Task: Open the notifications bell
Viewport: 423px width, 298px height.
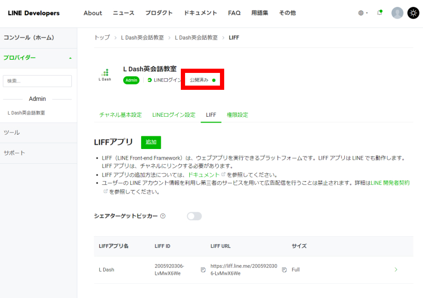Action: (x=380, y=13)
